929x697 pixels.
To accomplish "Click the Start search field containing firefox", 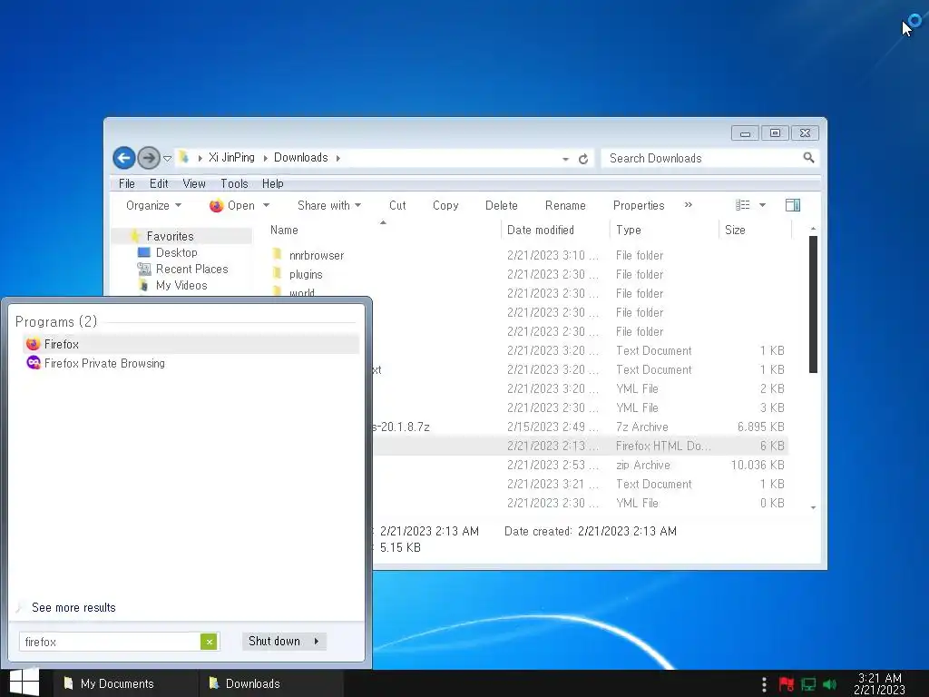I will tap(110, 642).
